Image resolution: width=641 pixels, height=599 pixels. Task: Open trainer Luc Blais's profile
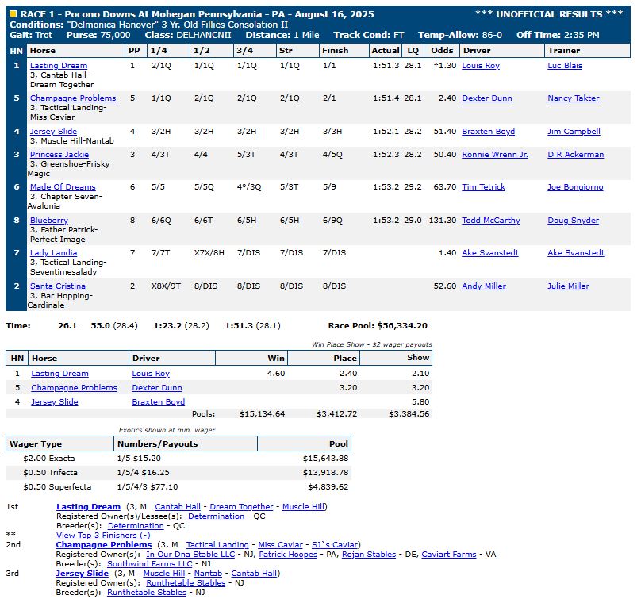564,66
